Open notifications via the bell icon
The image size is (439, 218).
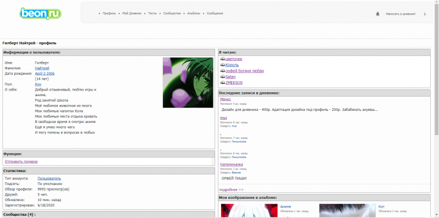pyautogui.click(x=378, y=14)
